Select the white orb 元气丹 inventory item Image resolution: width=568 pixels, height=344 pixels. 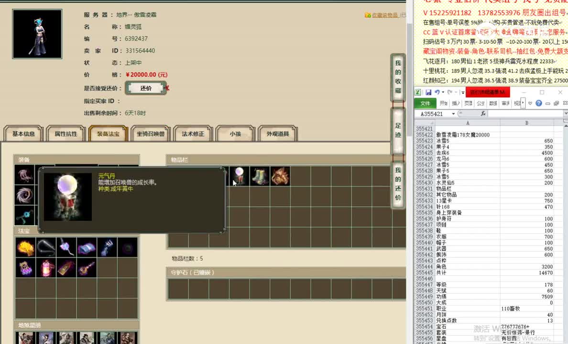point(239,176)
